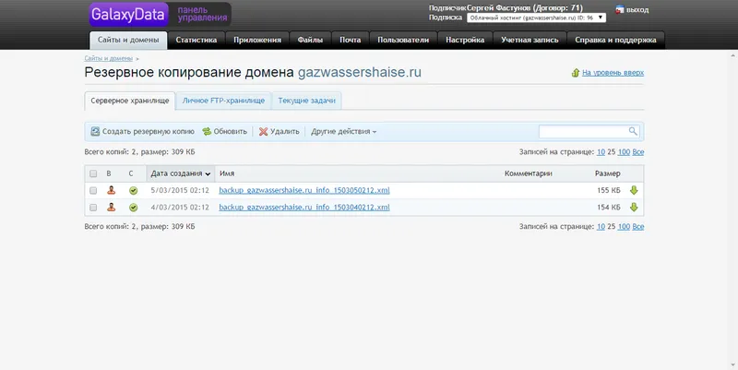Click the red X Удалить icon
This screenshot has height=370, width=738.
pyautogui.click(x=264, y=131)
